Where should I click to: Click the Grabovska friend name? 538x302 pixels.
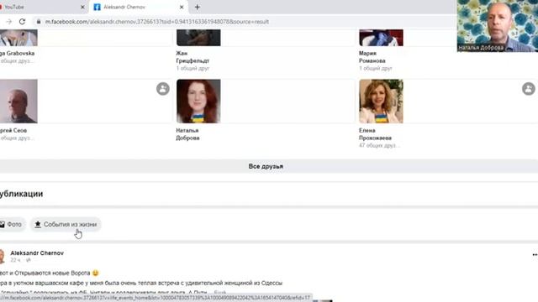17,53
